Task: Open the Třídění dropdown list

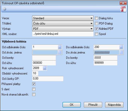Action: click(63, 23)
